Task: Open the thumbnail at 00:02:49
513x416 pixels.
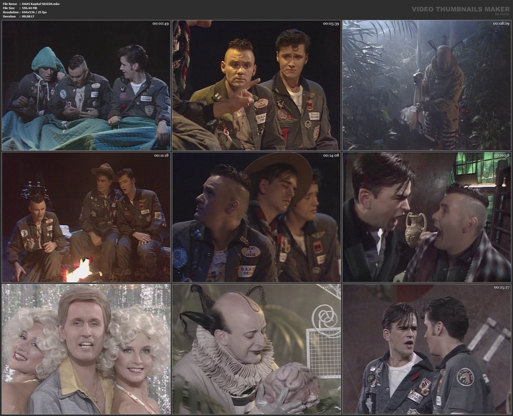Action: click(x=86, y=85)
